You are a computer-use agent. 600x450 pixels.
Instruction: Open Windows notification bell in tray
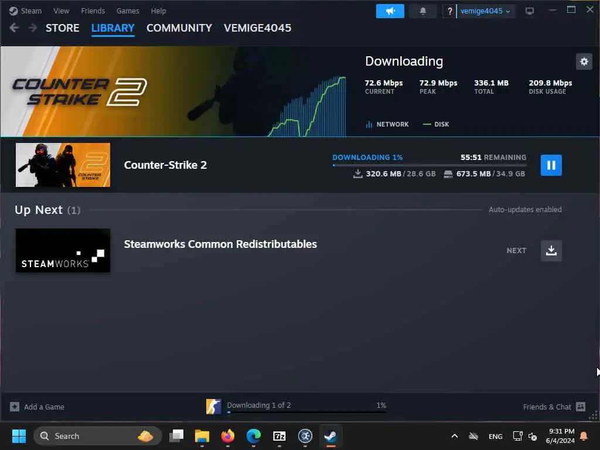click(584, 436)
